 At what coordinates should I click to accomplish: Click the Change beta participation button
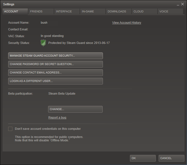coord(75,109)
